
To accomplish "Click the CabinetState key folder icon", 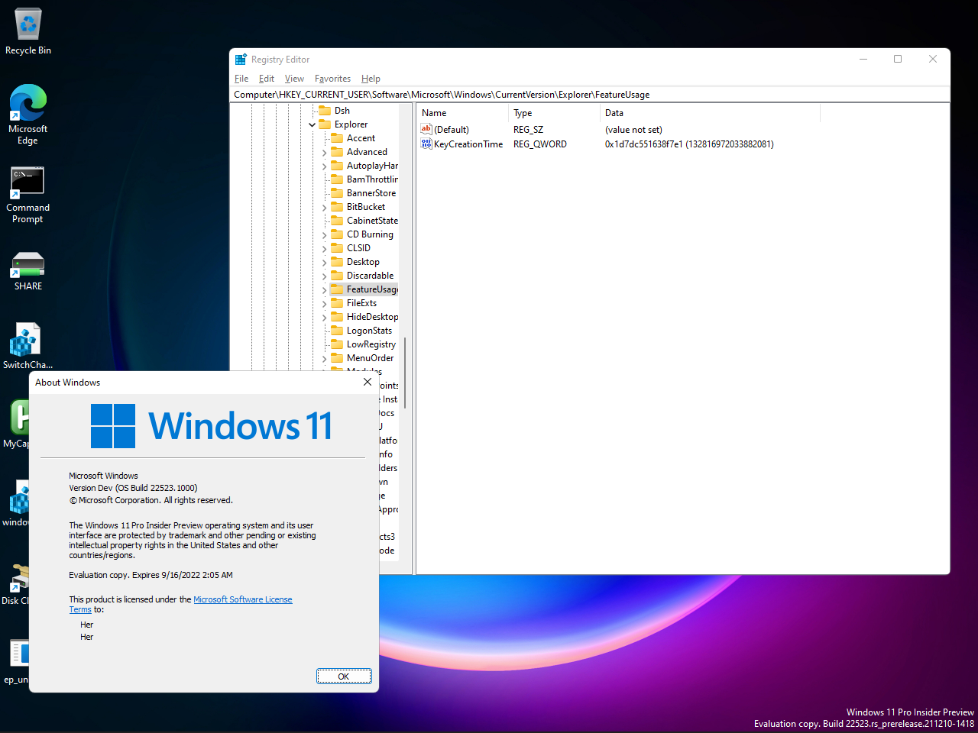I will tap(337, 221).
